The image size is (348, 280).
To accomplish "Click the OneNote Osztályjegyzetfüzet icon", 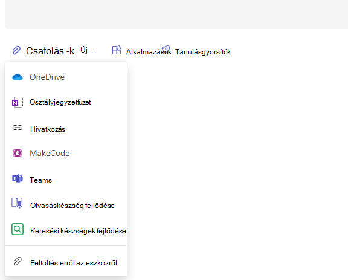I will tap(18, 102).
